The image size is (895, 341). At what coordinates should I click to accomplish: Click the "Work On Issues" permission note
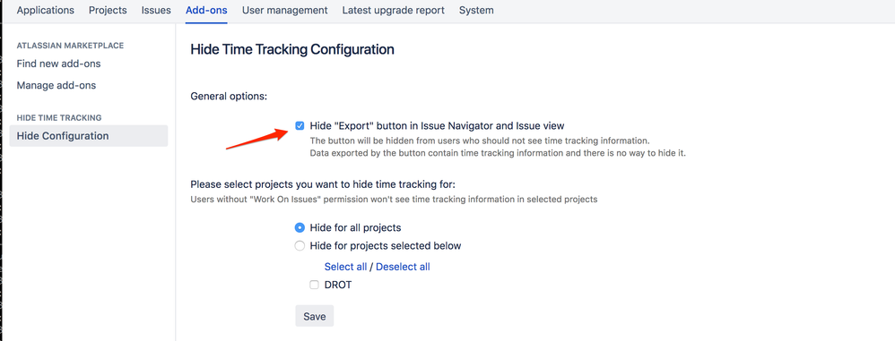pos(394,200)
